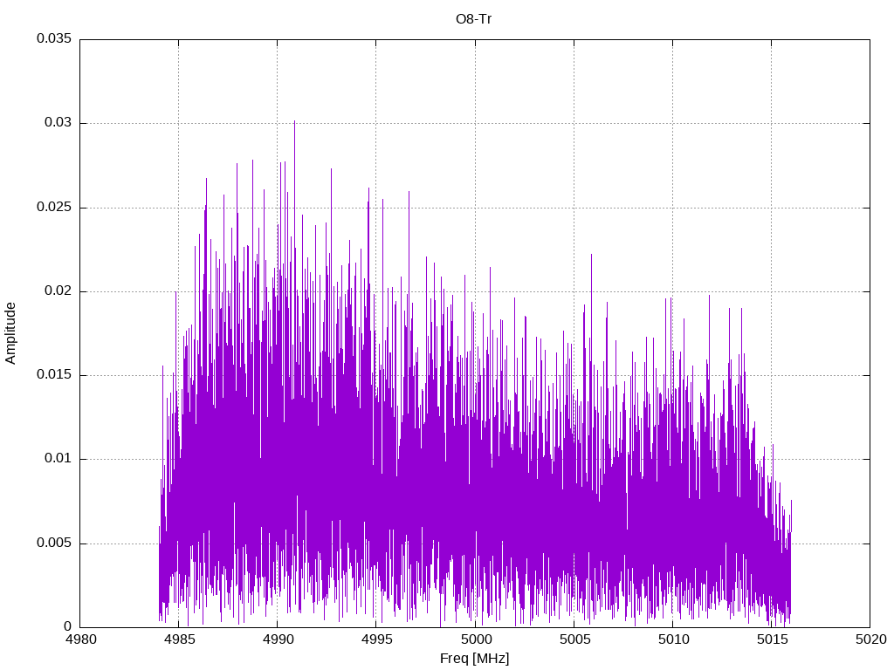Click the 0.015 y-axis tick label
894x670 pixels.
[54, 374]
